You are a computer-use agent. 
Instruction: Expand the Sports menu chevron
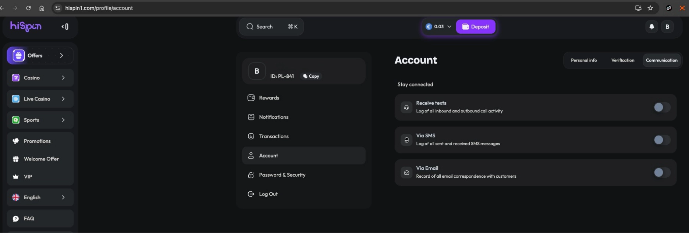(63, 120)
